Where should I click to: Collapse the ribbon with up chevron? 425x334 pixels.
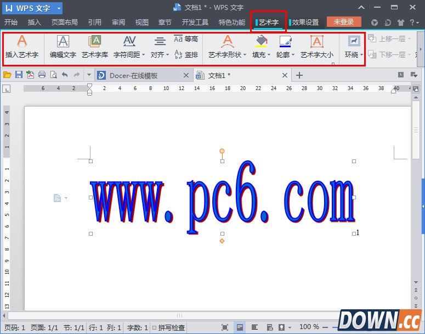click(x=361, y=7)
